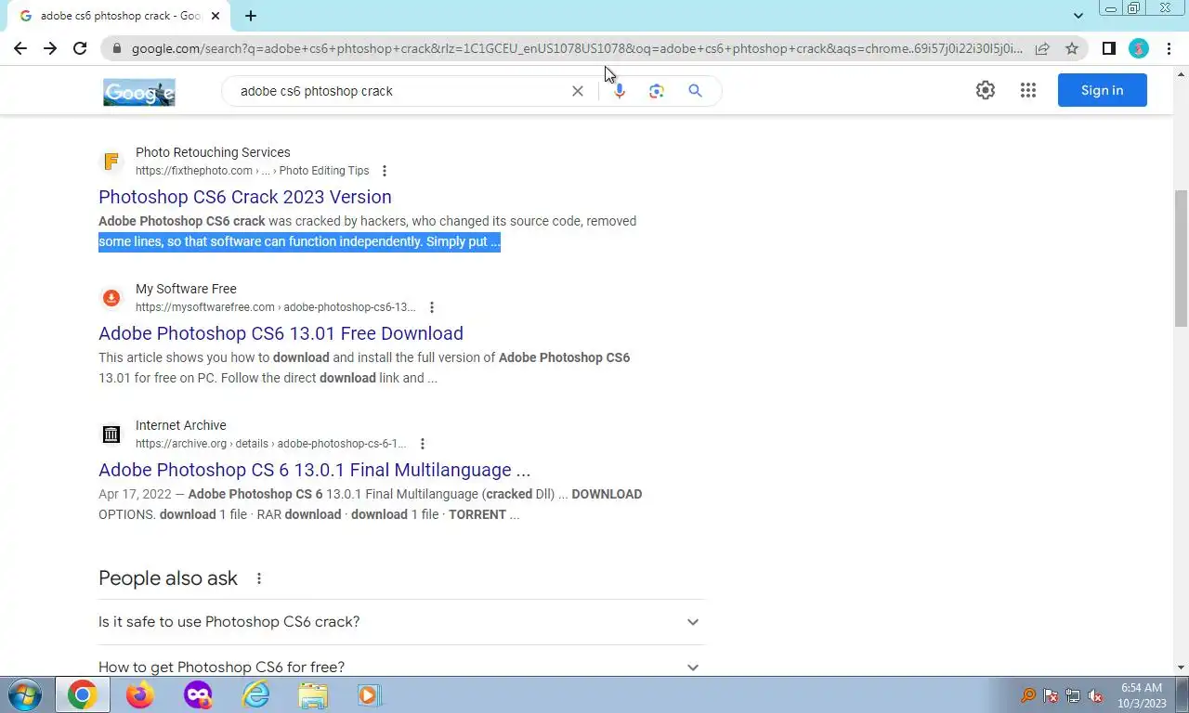This screenshot has width=1189, height=713.
Task: Click the network tray icon
Action: [1073, 695]
